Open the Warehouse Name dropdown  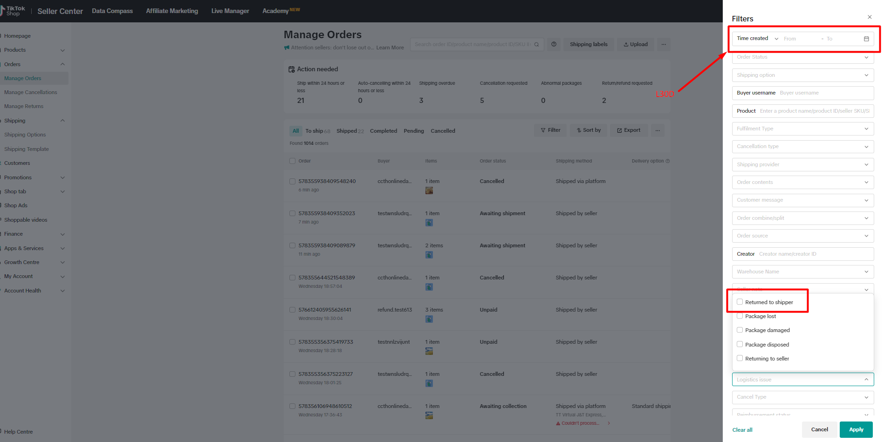802,272
